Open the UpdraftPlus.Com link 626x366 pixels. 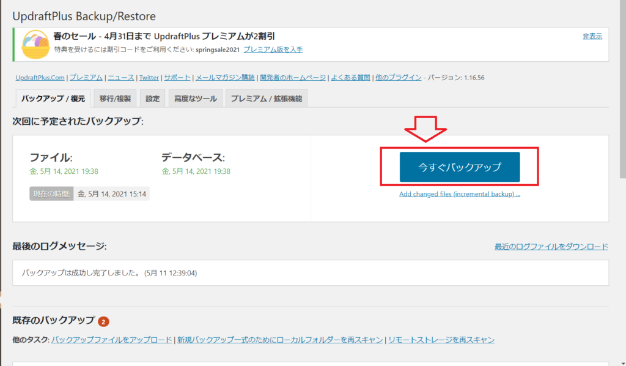click(40, 78)
